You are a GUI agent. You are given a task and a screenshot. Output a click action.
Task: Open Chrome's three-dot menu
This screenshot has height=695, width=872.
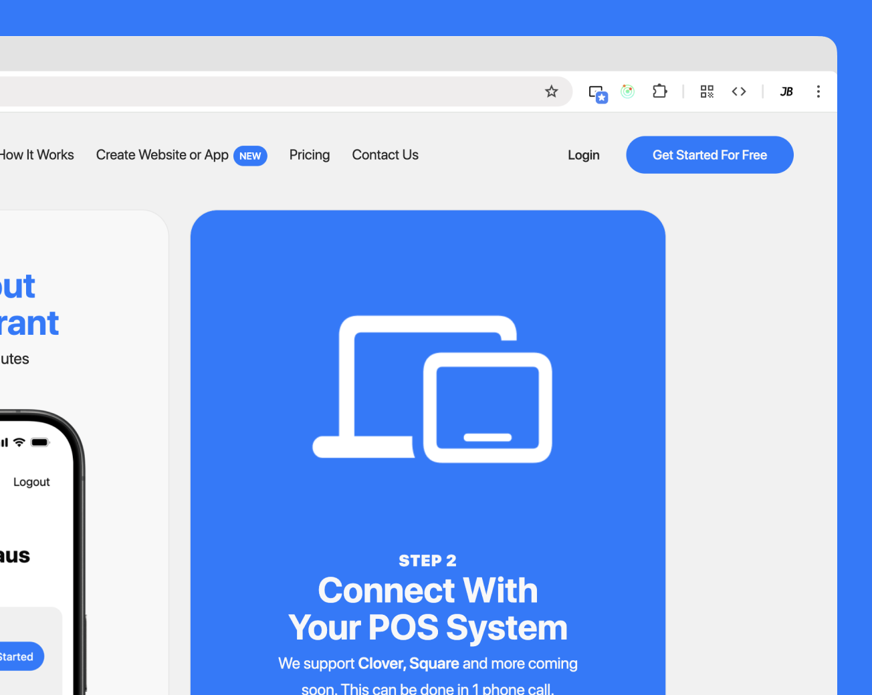coord(819,92)
